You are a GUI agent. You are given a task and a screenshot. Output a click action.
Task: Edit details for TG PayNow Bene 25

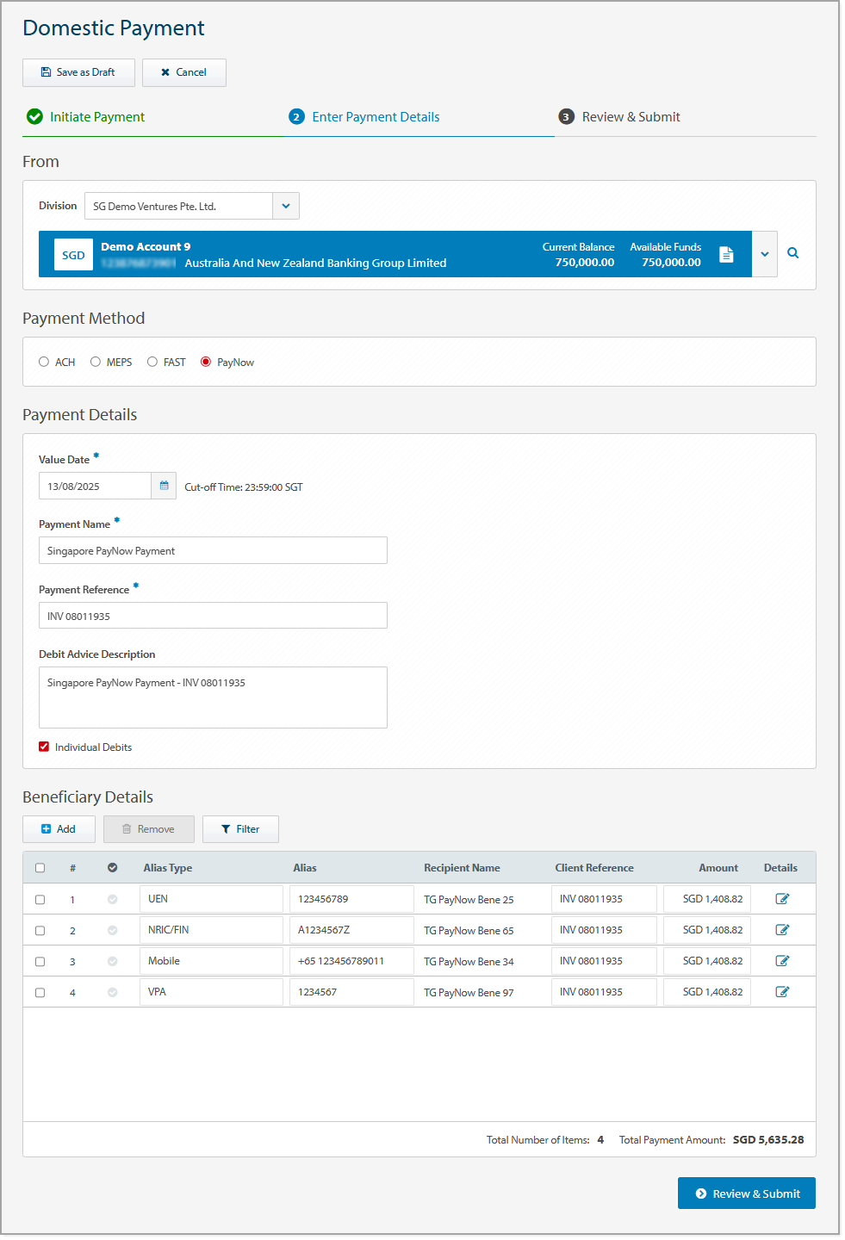(782, 898)
